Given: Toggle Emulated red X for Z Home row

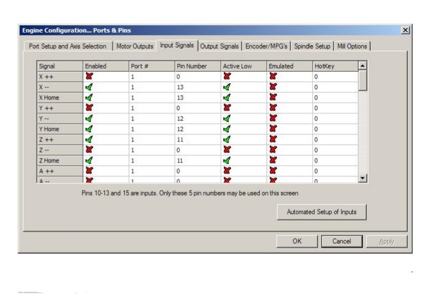Looking at the screenshot, I should coord(273,161).
